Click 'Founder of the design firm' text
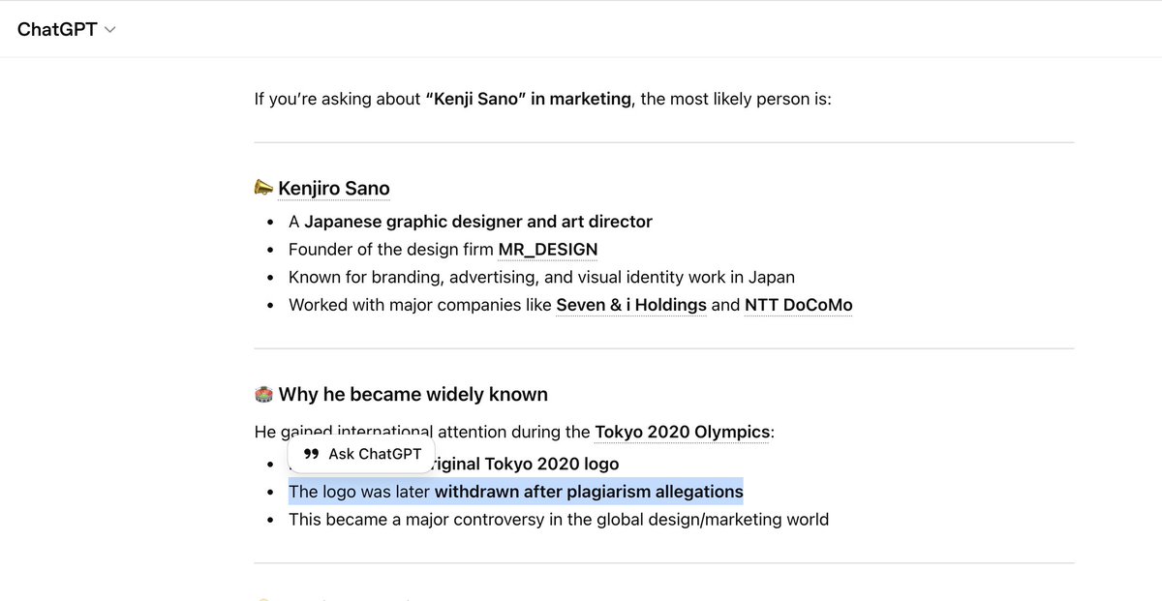This screenshot has width=1162, height=601. pyautogui.click(x=391, y=249)
